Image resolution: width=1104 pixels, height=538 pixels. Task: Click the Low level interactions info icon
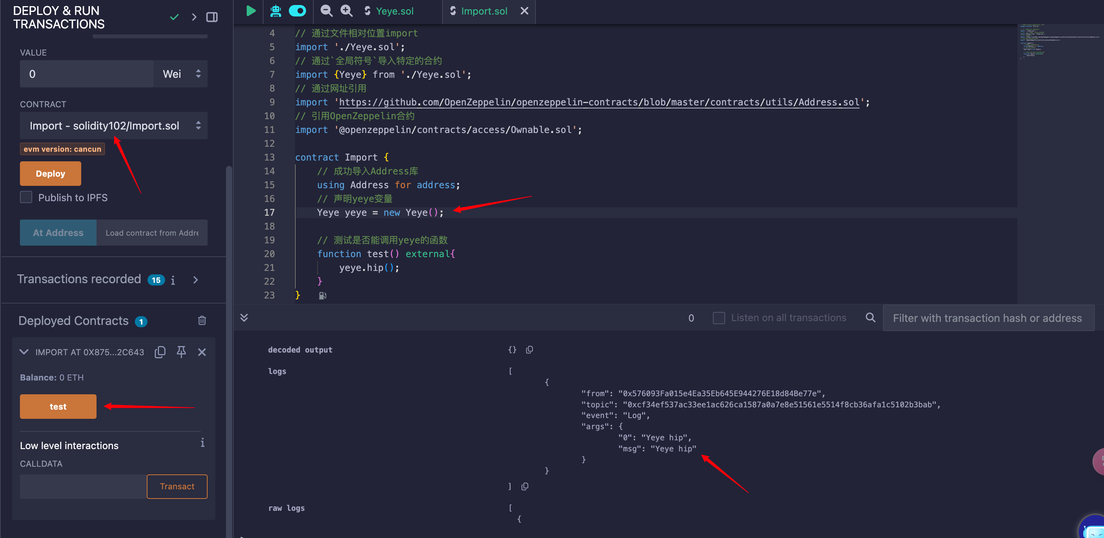[x=202, y=443]
